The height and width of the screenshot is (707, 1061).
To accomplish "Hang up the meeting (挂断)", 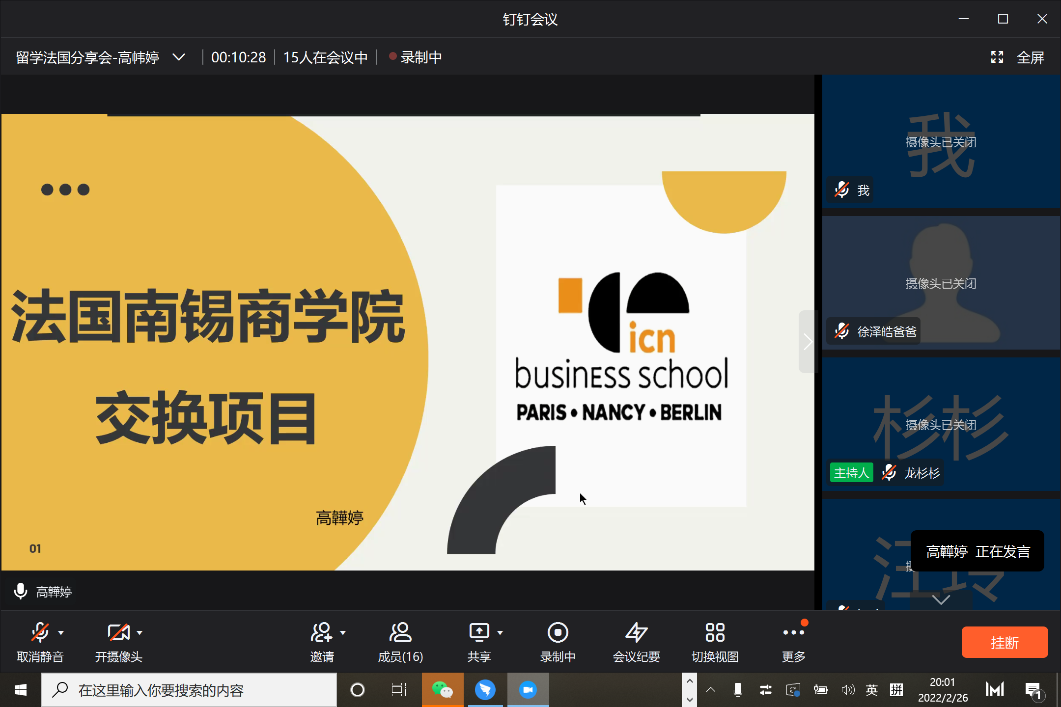I will (x=1005, y=642).
